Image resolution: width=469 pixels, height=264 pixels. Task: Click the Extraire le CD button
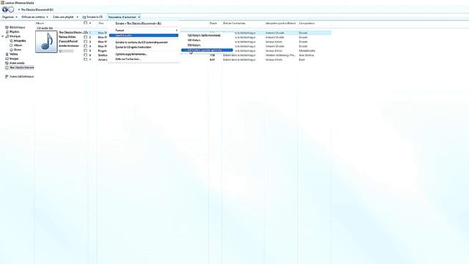[92, 17]
